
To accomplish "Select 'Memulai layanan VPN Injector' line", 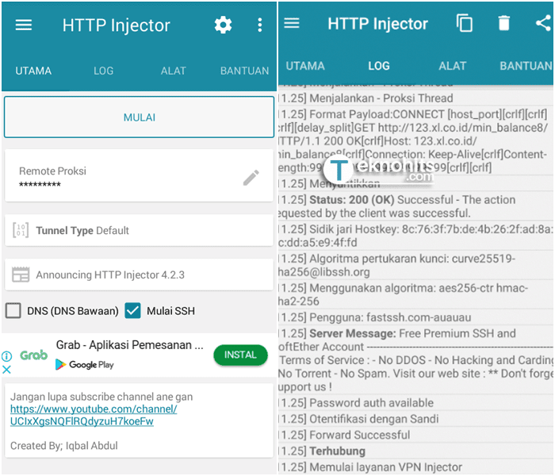I will pos(416,467).
